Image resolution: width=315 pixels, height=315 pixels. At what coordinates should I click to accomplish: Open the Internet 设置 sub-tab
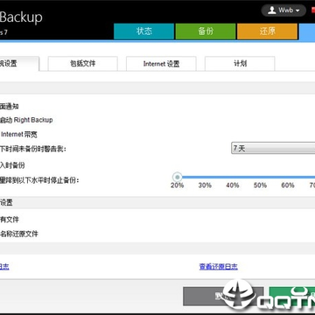click(161, 64)
